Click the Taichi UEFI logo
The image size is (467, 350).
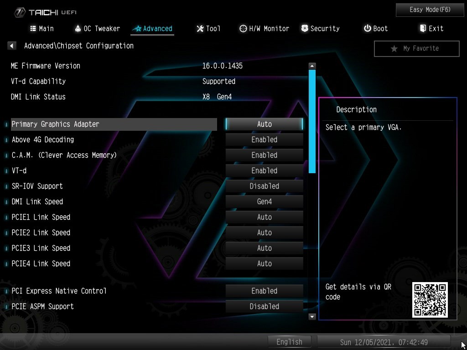point(45,12)
